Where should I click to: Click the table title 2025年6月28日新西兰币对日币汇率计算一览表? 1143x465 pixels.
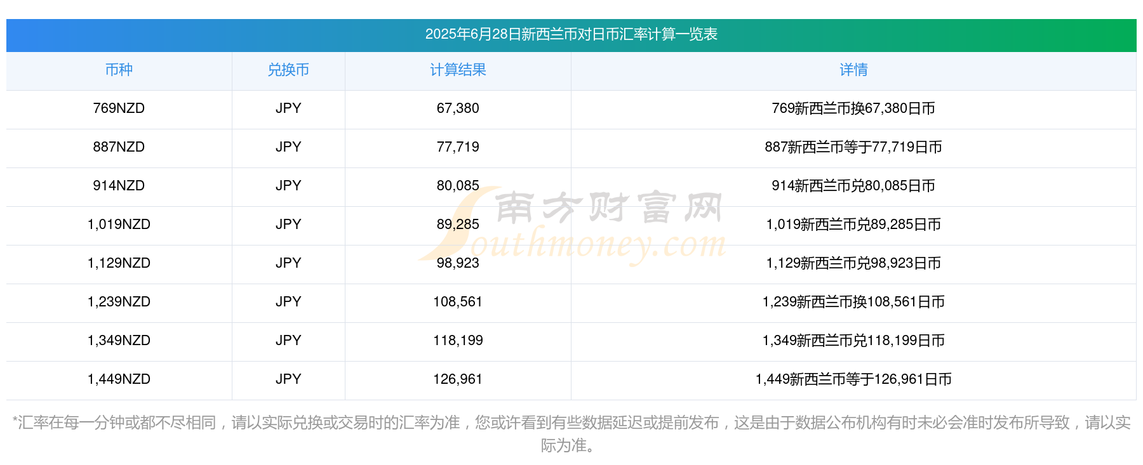click(571, 34)
